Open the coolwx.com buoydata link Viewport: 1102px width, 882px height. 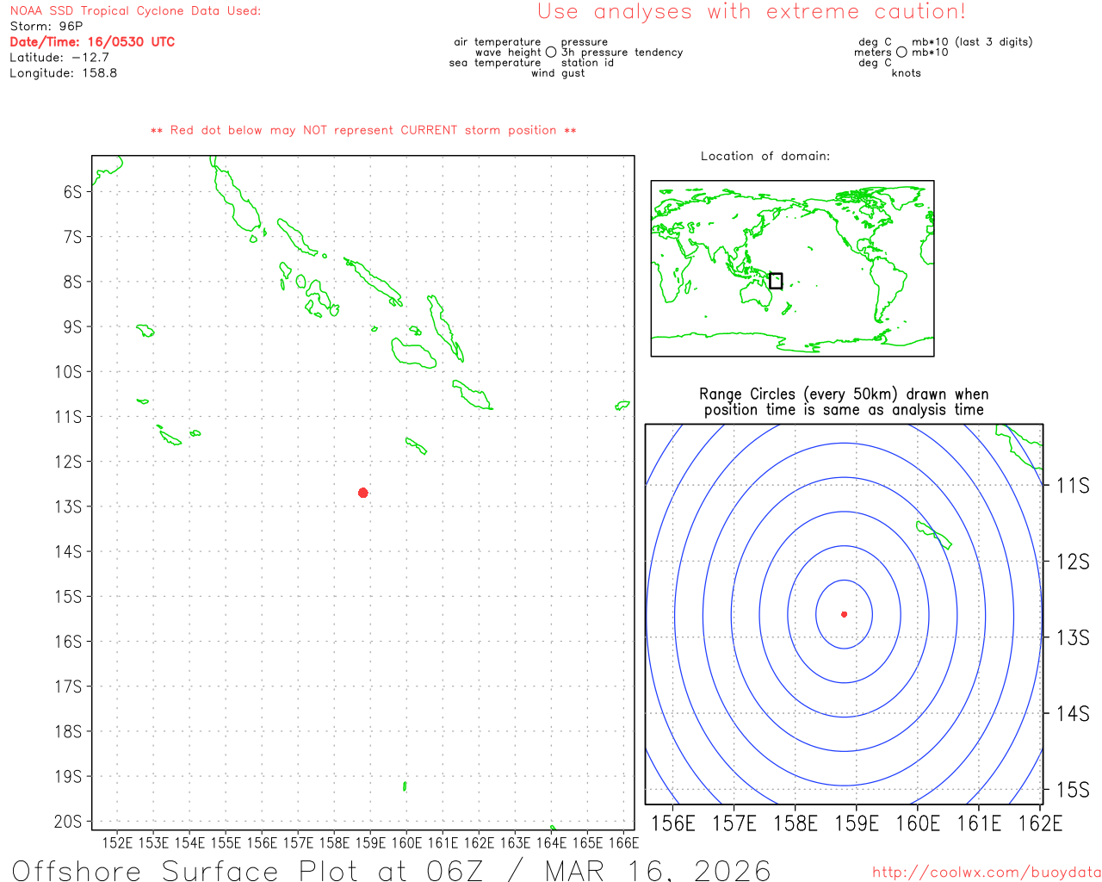tap(986, 873)
